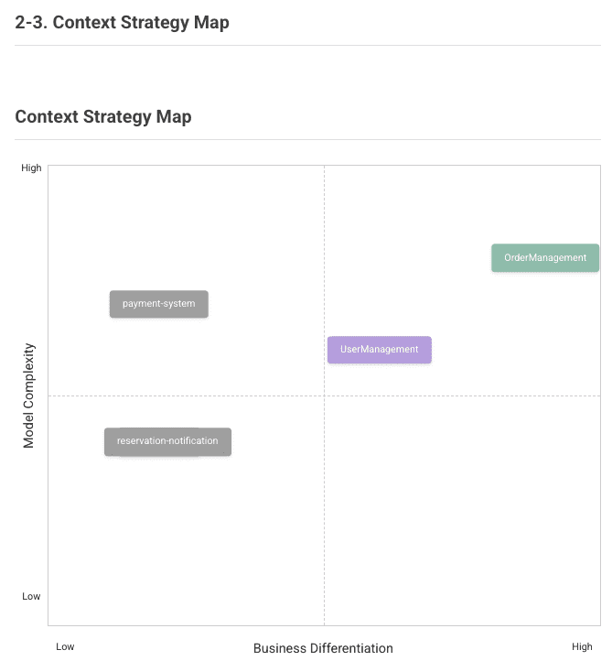Click the divider line under the main heading
Viewport: 612px width, 661px height.
point(307,45)
